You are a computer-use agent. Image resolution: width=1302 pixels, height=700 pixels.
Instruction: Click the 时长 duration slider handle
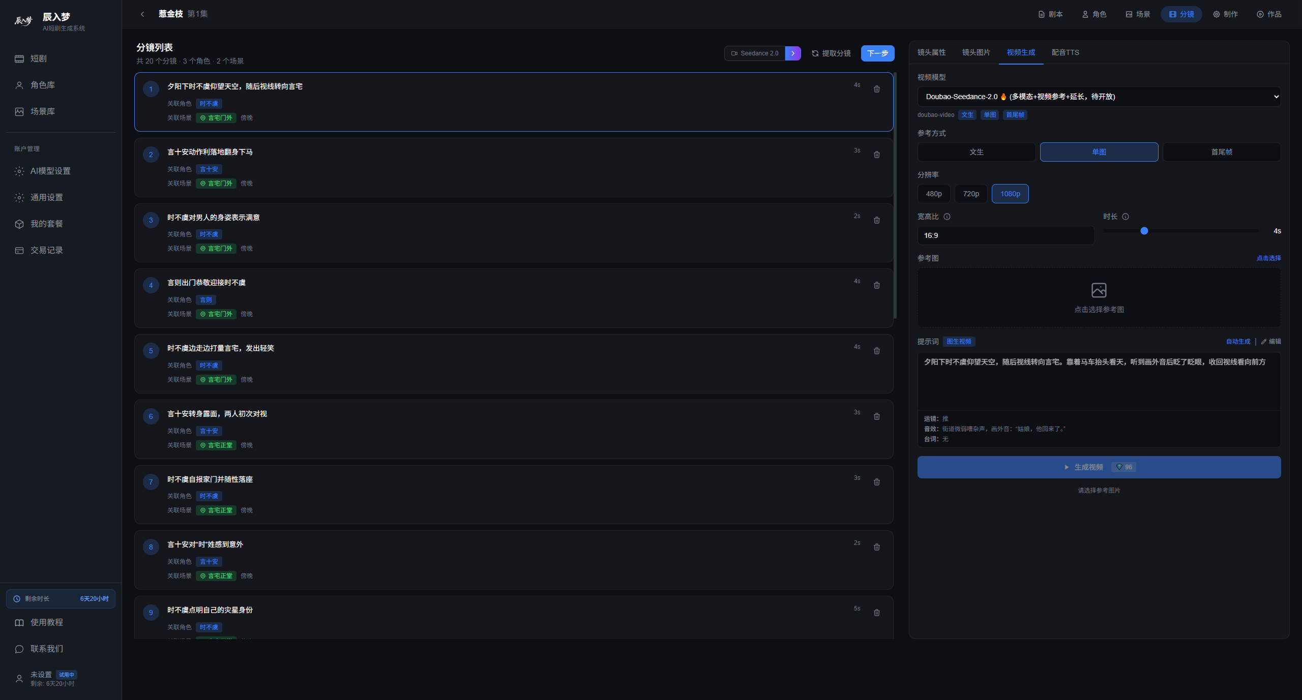coord(1144,231)
